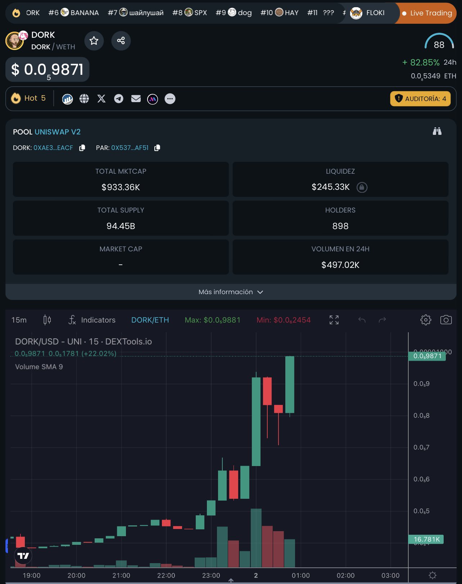The width and height of the screenshot is (462, 584).
Task: Click the Holders 898 value
Action: tap(340, 226)
